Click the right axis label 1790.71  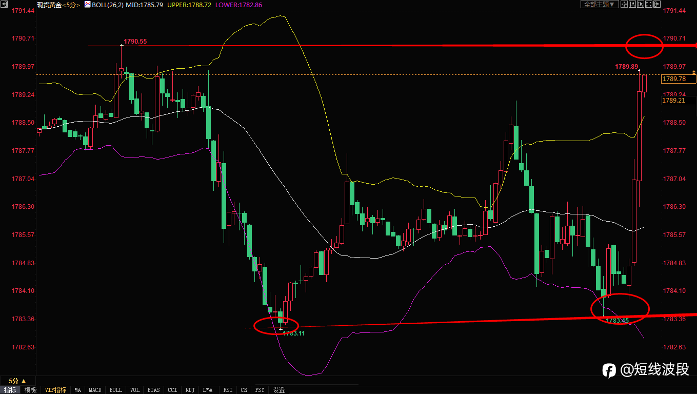pyautogui.click(x=674, y=38)
